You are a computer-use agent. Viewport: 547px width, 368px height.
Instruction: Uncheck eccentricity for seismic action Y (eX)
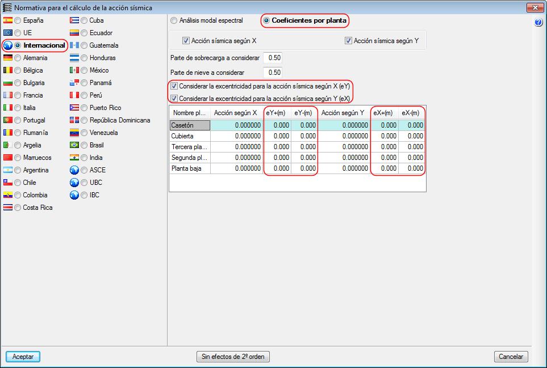coord(174,99)
